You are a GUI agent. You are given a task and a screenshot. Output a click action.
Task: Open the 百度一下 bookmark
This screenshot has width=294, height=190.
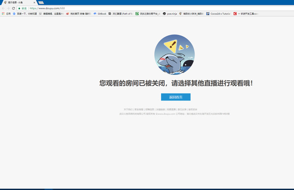click(25, 14)
